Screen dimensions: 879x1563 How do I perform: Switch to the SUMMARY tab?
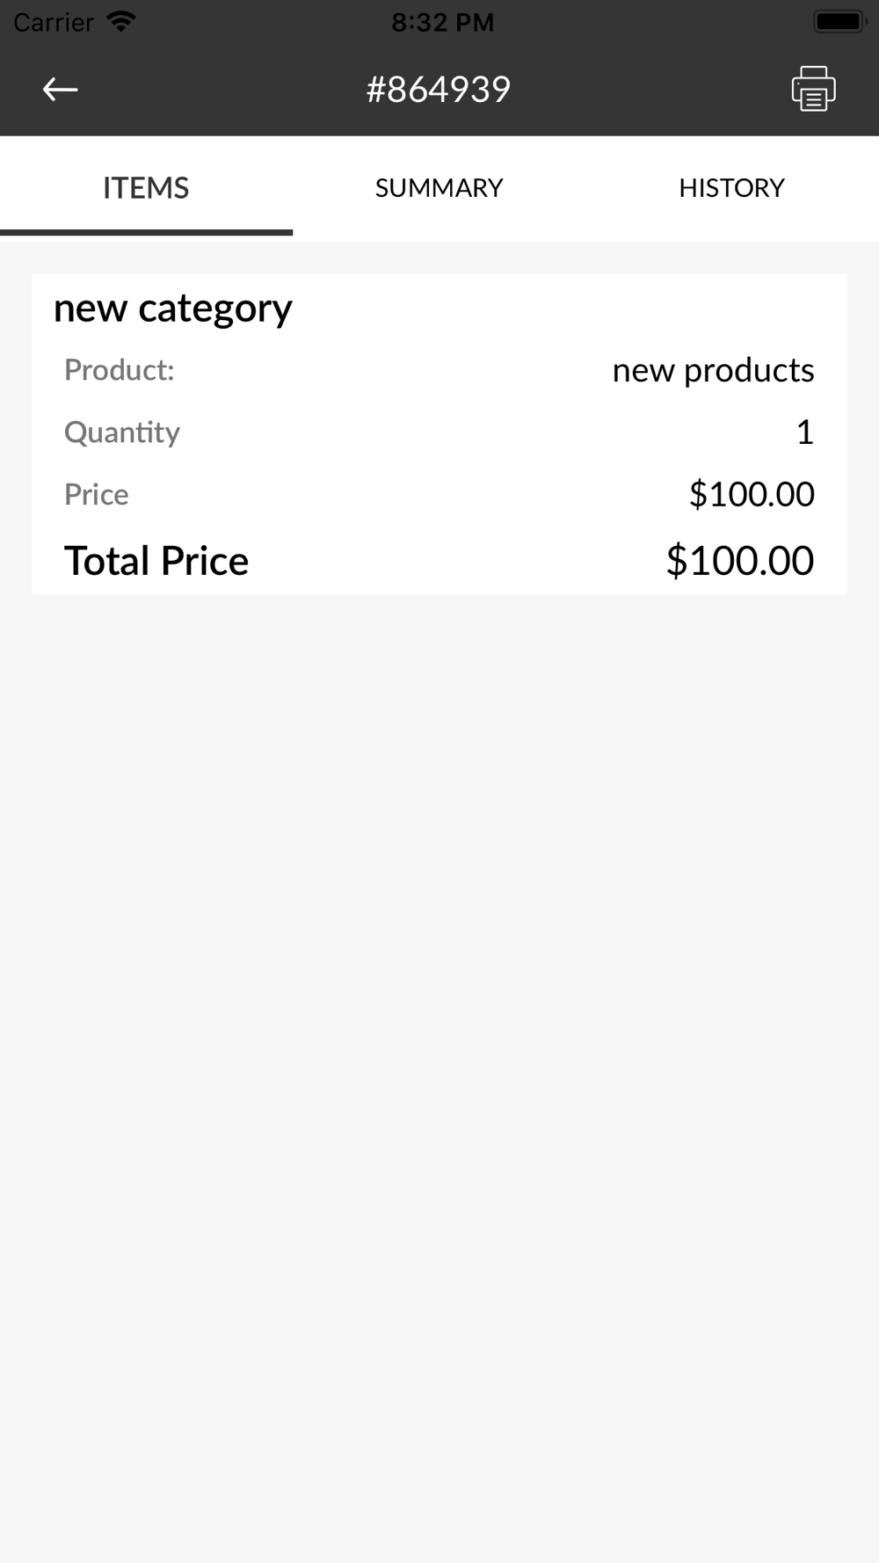439,188
